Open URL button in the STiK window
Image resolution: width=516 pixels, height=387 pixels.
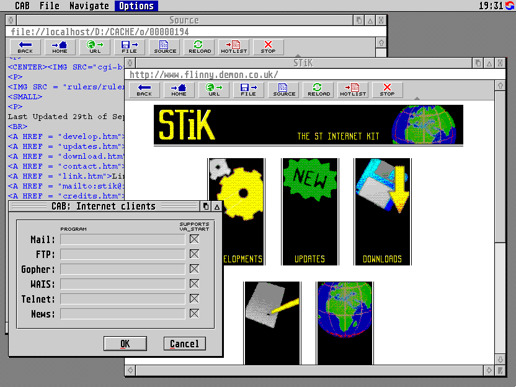[214, 90]
